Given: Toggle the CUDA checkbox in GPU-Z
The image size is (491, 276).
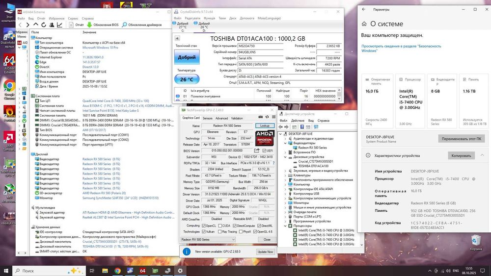Looking at the screenshot, I should [220, 226].
